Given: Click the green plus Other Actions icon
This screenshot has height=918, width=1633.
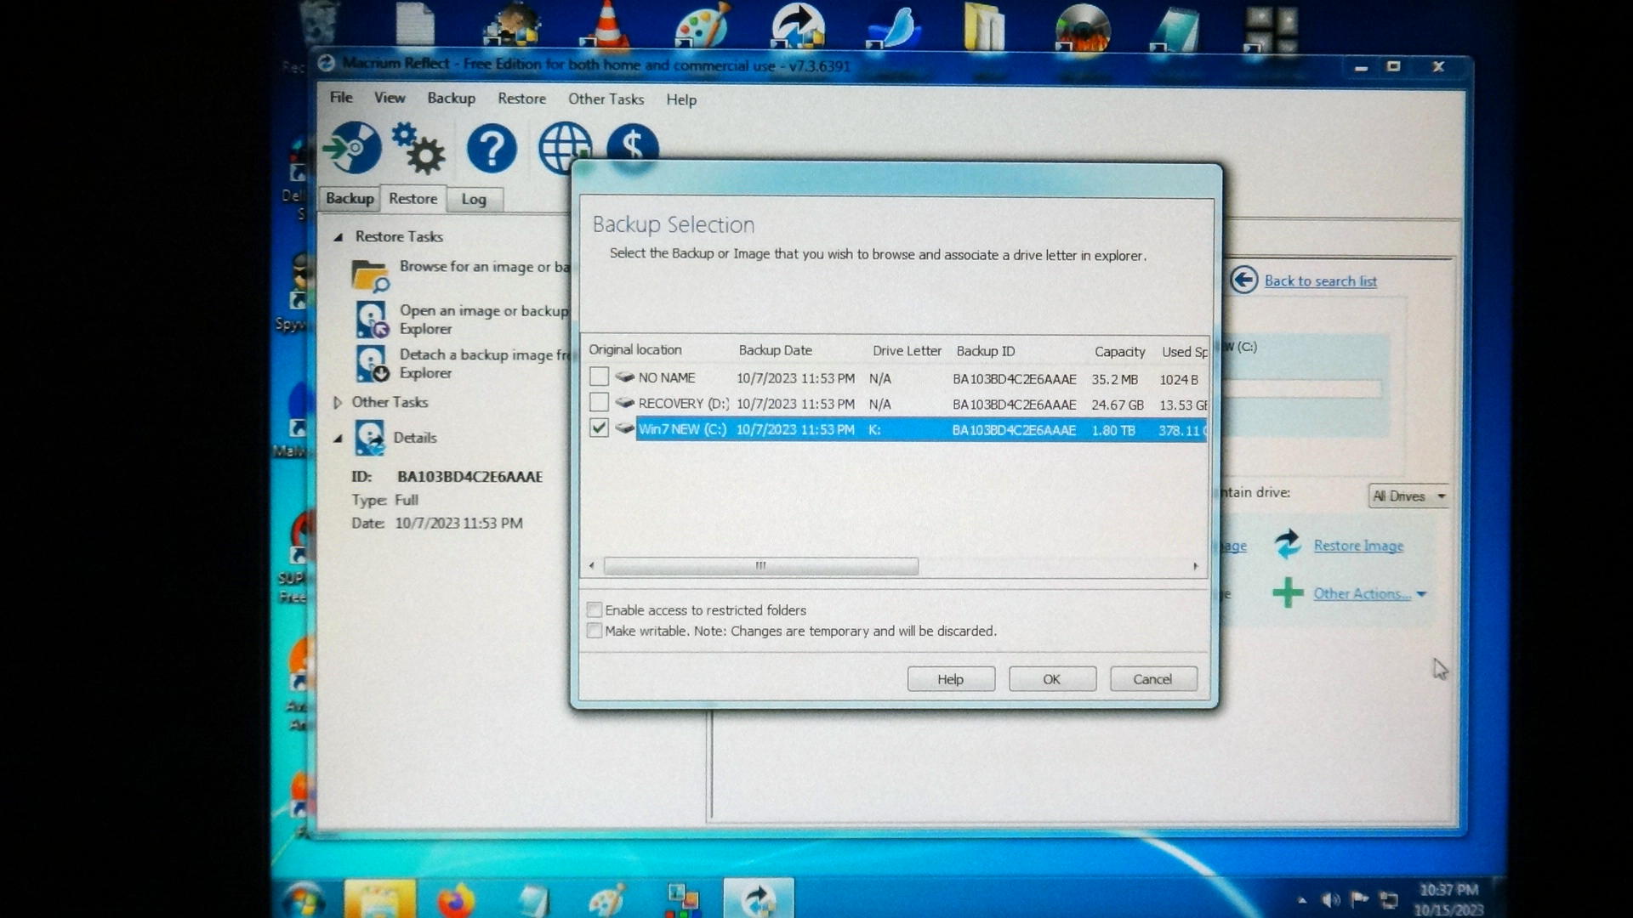Looking at the screenshot, I should [x=1288, y=592].
